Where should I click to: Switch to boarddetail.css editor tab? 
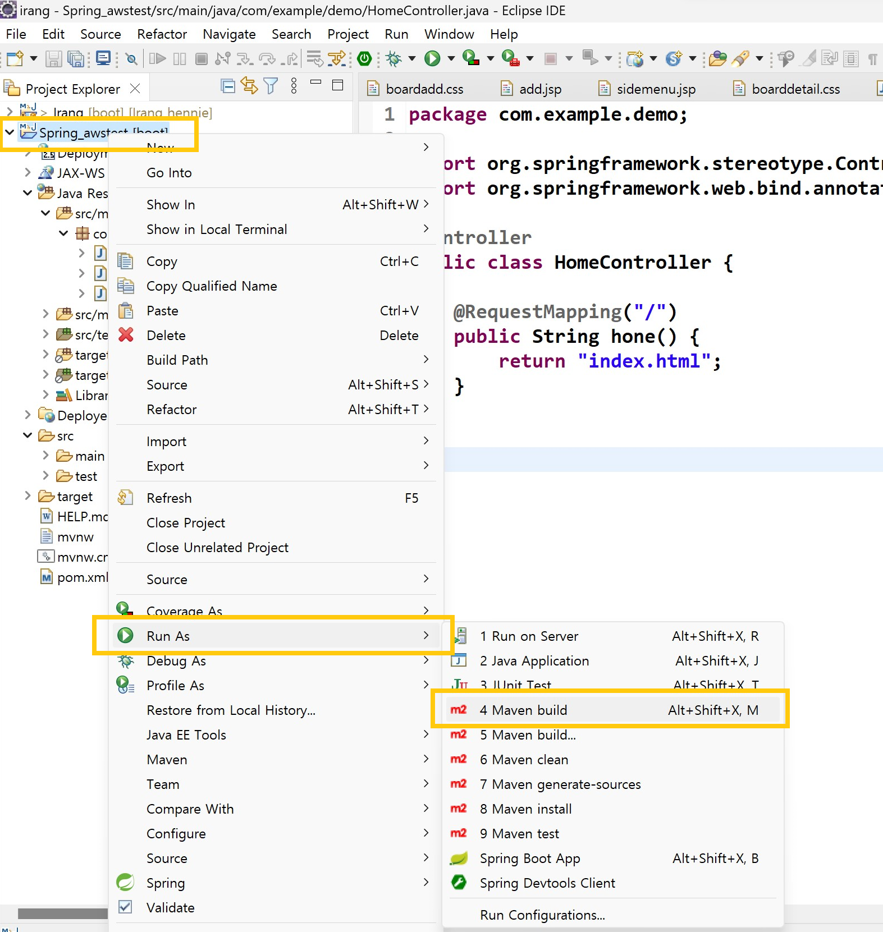click(x=788, y=89)
